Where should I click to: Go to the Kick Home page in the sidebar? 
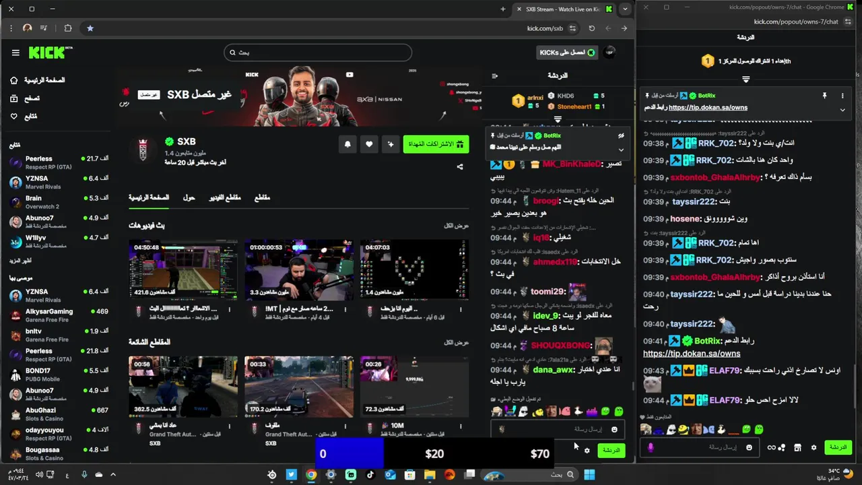(38, 80)
